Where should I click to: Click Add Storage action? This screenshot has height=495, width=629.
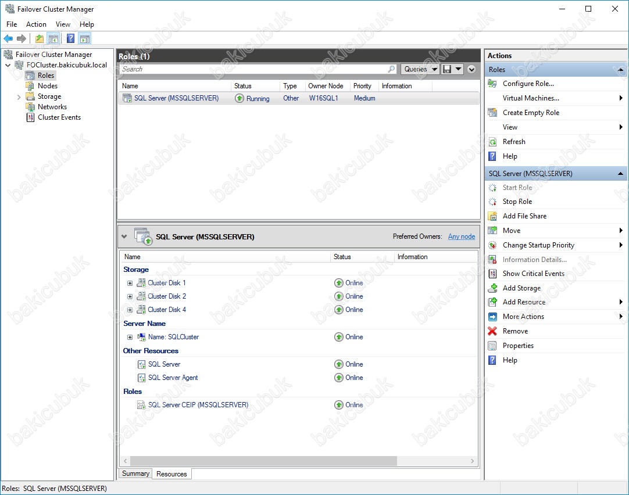(521, 288)
